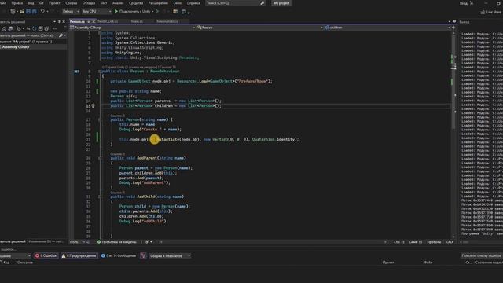This screenshot has width=503, height=283.
Task: Click the Solution Explorer collapse all icon
Action: (x=40, y=29)
